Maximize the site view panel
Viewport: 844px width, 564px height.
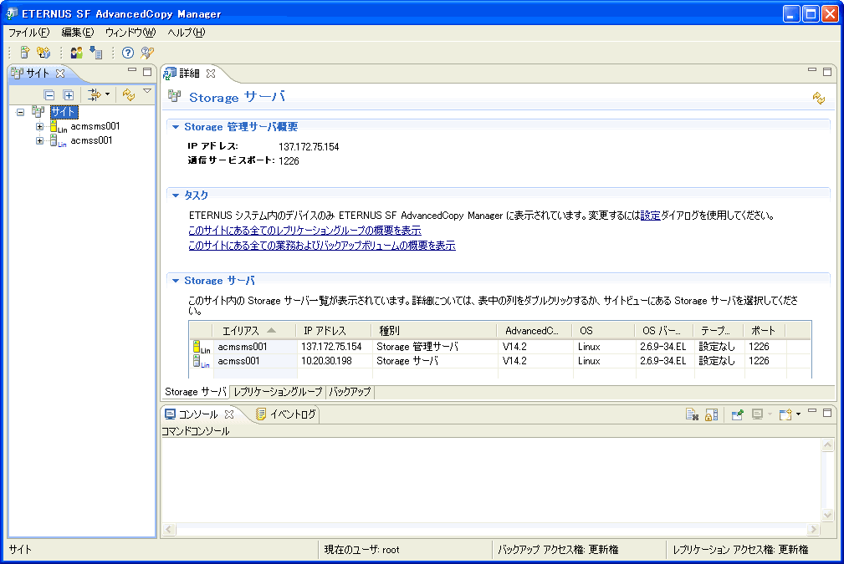(147, 72)
